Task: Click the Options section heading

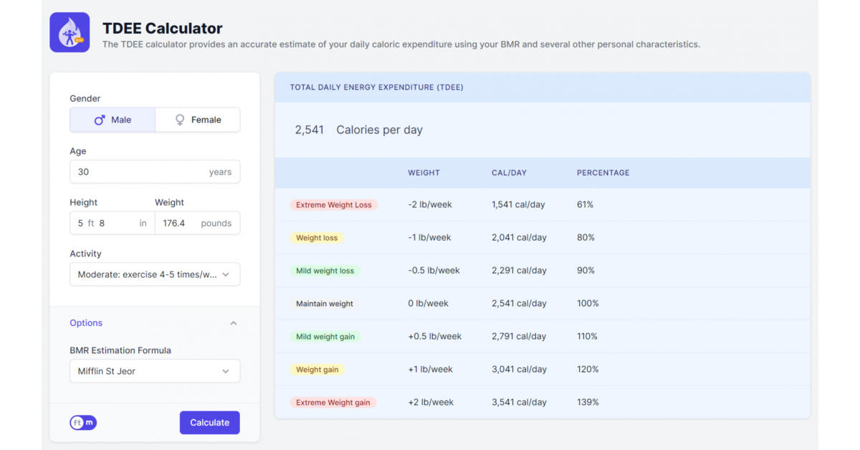Action: (86, 323)
